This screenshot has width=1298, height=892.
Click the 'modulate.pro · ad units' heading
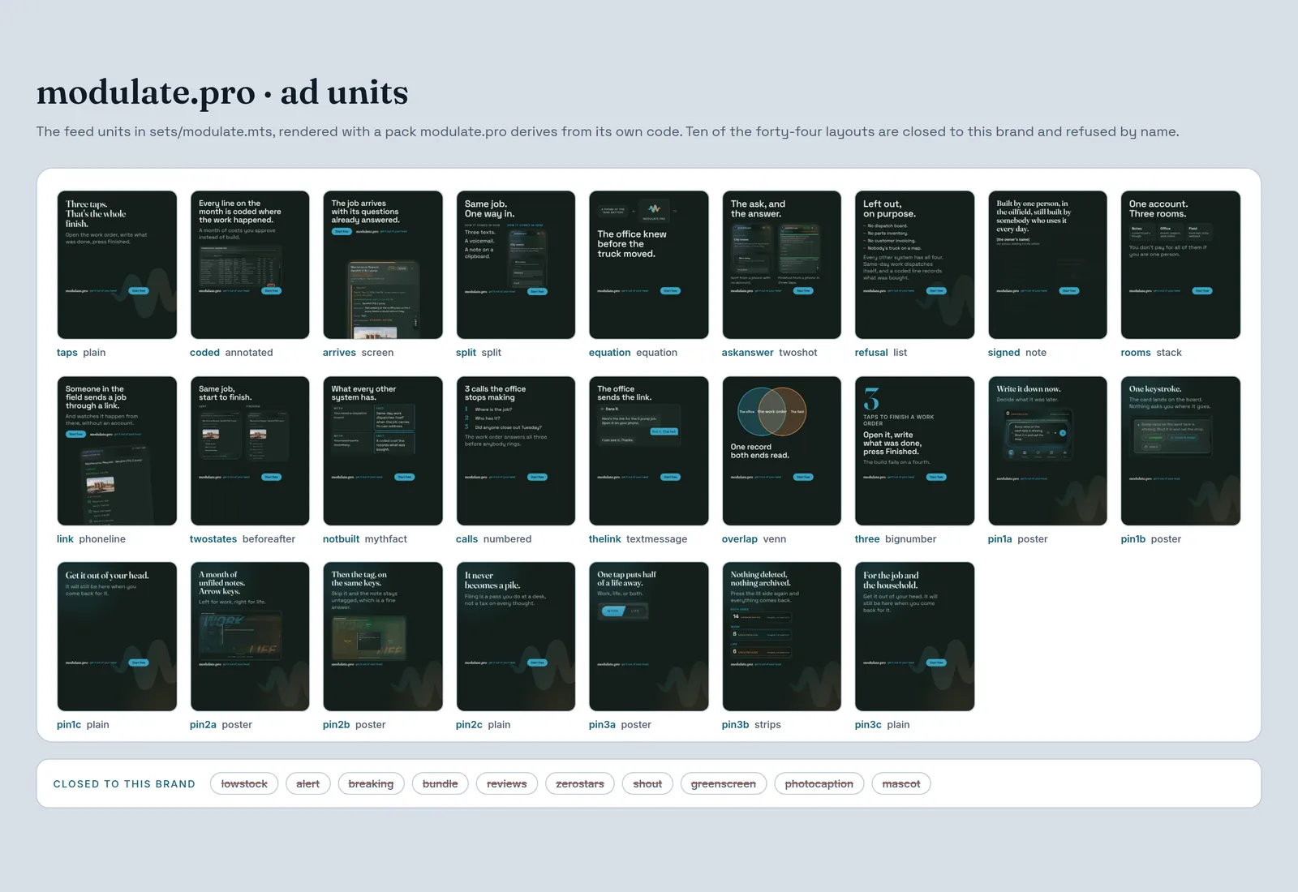(222, 93)
